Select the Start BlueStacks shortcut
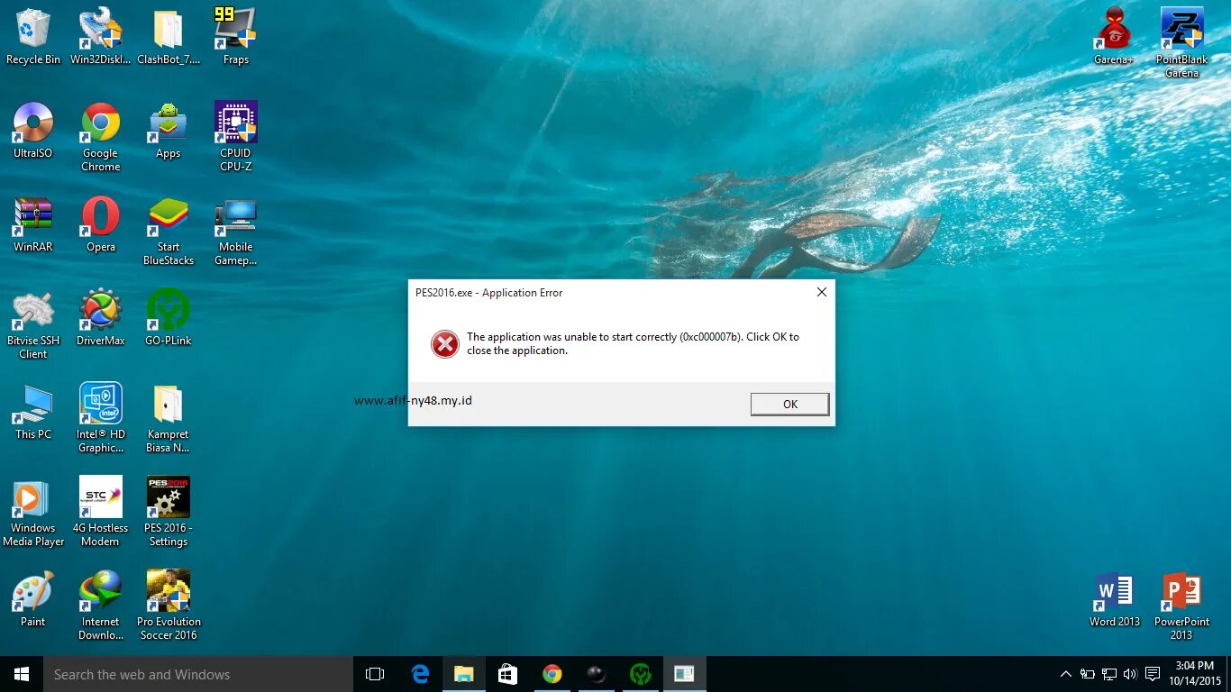The image size is (1231, 692). (169, 231)
